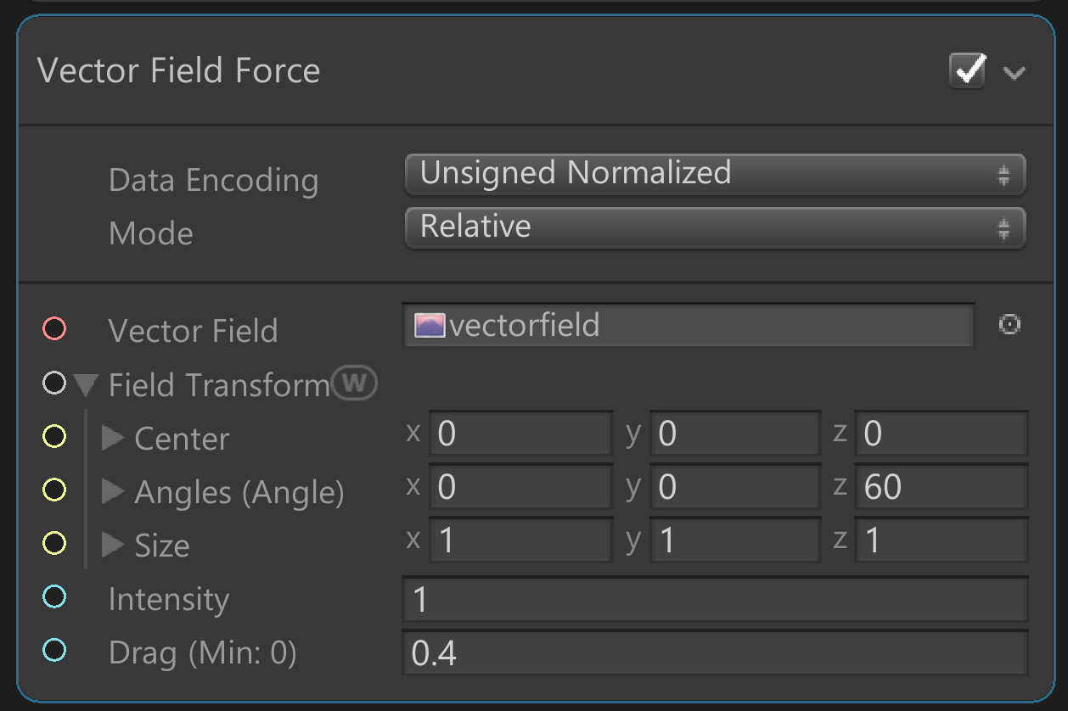The height and width of the screenshot is (711, 1068).
Task: Open the Data Encoding dropdown
Action: 715,174
